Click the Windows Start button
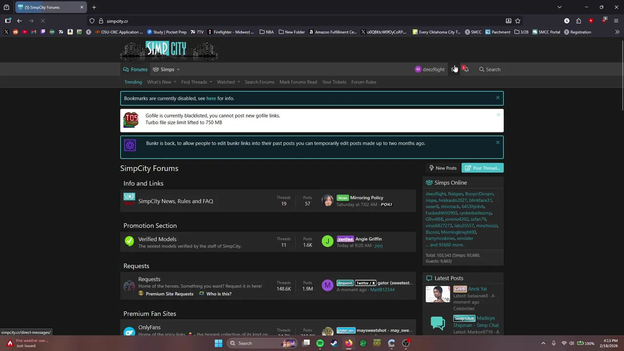624x351 pixels. click(218, 343)
